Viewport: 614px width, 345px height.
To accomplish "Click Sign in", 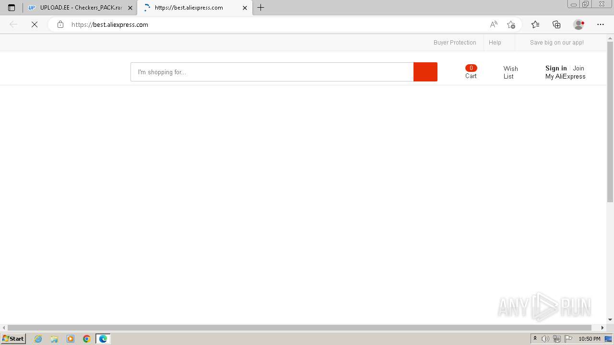I will click(x=556, y=68).
